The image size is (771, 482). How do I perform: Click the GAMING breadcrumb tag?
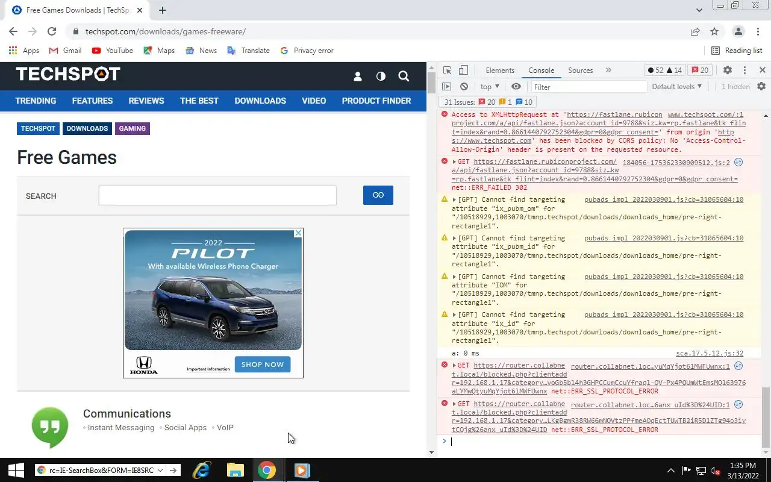[x=133, y=128]
